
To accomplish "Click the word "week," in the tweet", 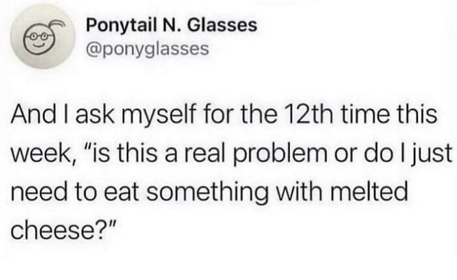I will 44,154.
